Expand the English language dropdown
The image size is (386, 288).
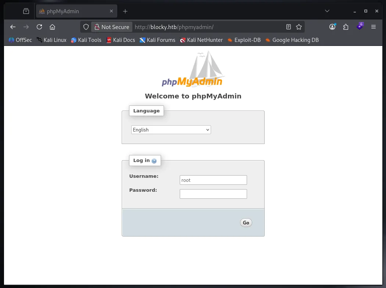pos(171,130)
